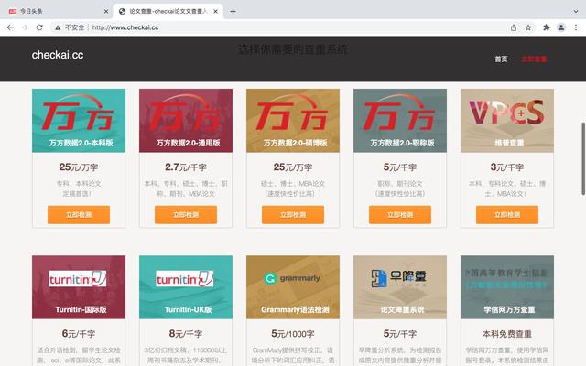Click the 3元/千字 price under 维普查重
Image resolution: width=586 pixels, height=366 pixels.
click(507, 167)
